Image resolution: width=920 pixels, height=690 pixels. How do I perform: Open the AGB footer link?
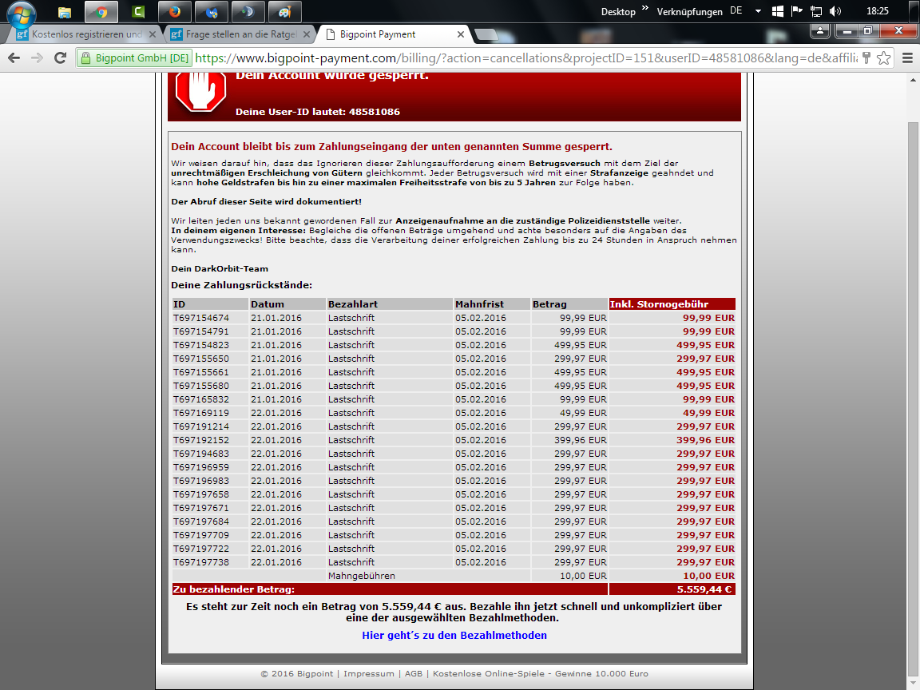click(x=414, y=673)
